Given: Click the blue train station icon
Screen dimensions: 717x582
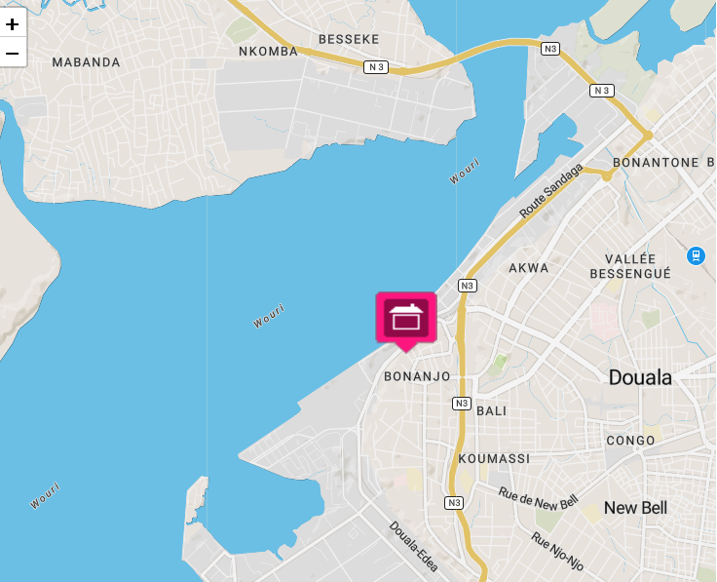Looking at the screenshot, I should point(696,255).
